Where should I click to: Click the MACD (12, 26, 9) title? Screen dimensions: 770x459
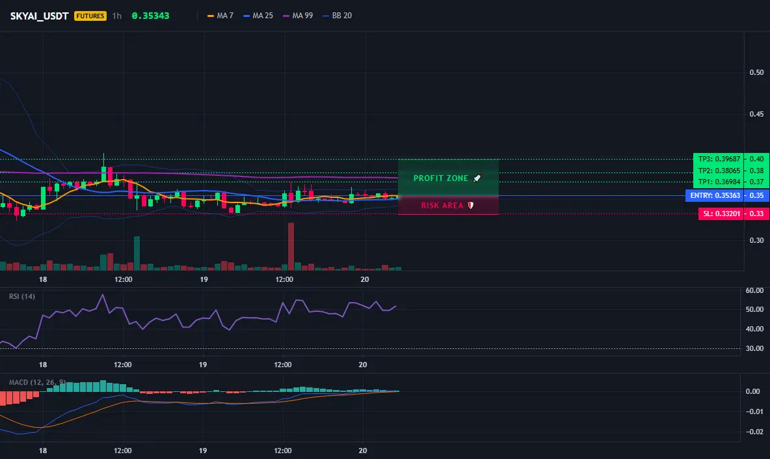tap(37, 382)
